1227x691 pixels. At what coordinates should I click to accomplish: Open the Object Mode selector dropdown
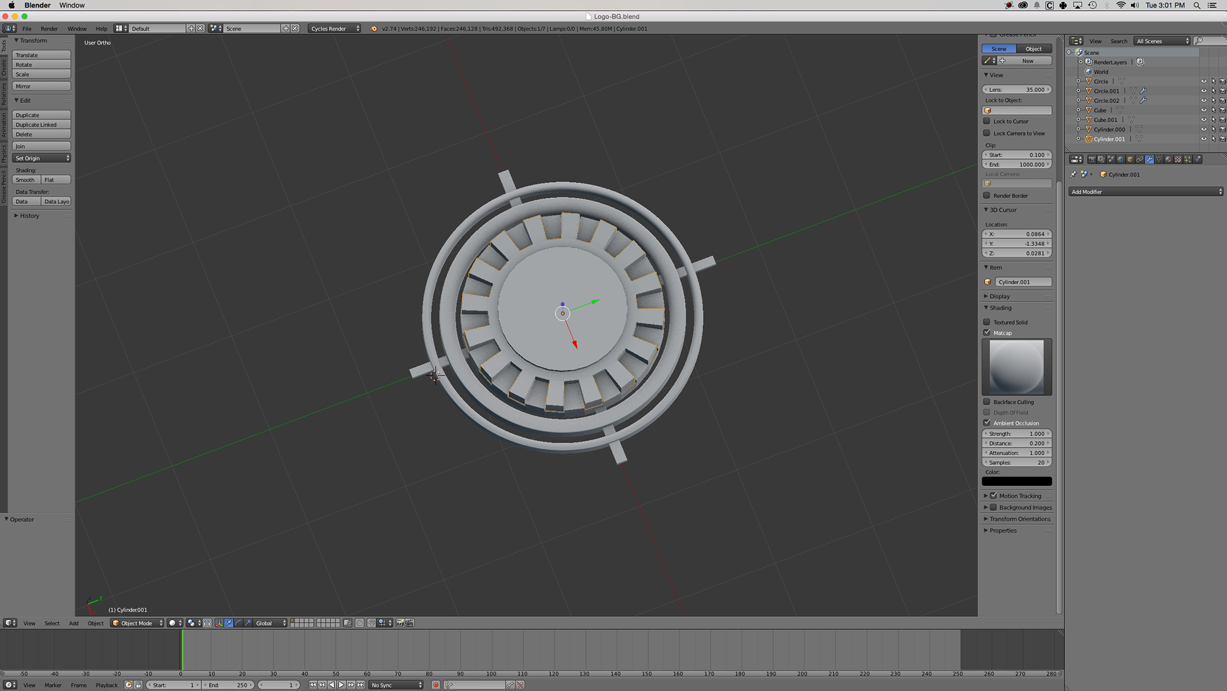click(x=137, y=623)
